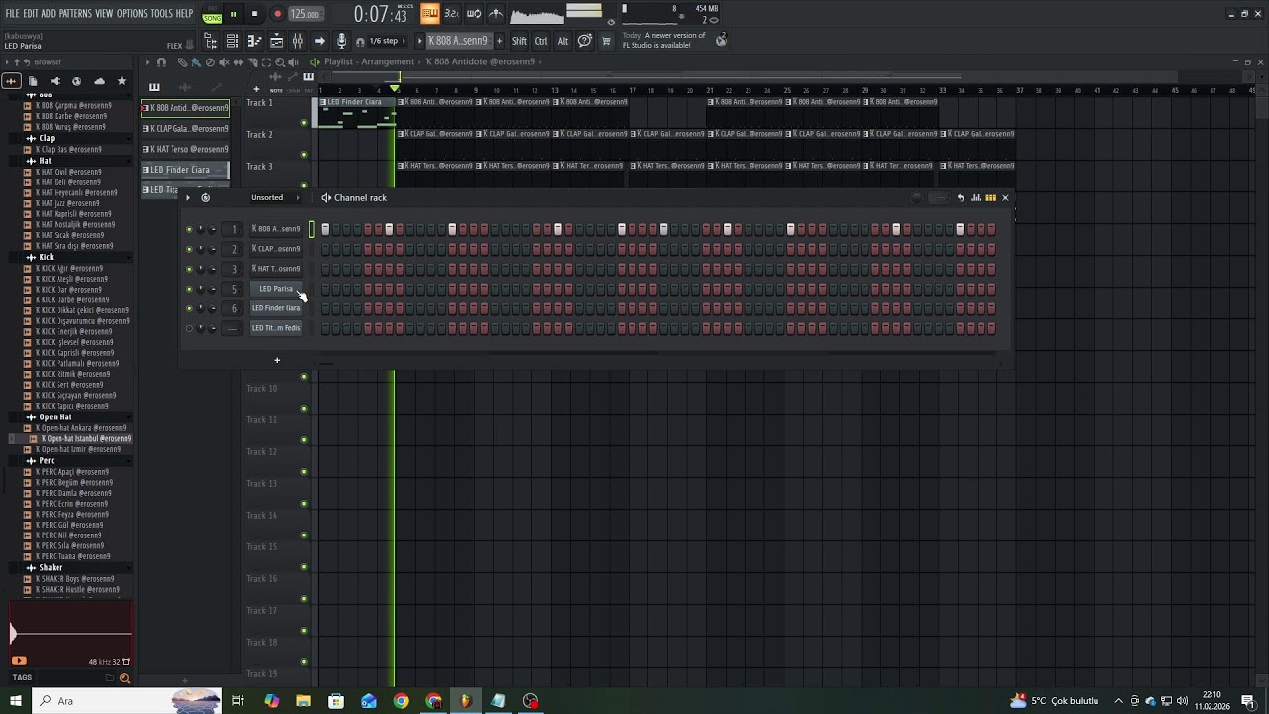This screenshot has height=714, width=1269.
Task: Open Google Chrome from taskbar
Action: coord(401,701)
